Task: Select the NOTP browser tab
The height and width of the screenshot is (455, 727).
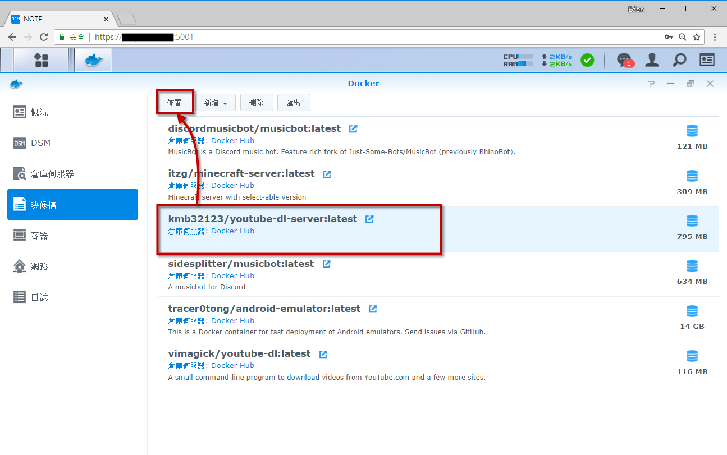Action: 59,19
